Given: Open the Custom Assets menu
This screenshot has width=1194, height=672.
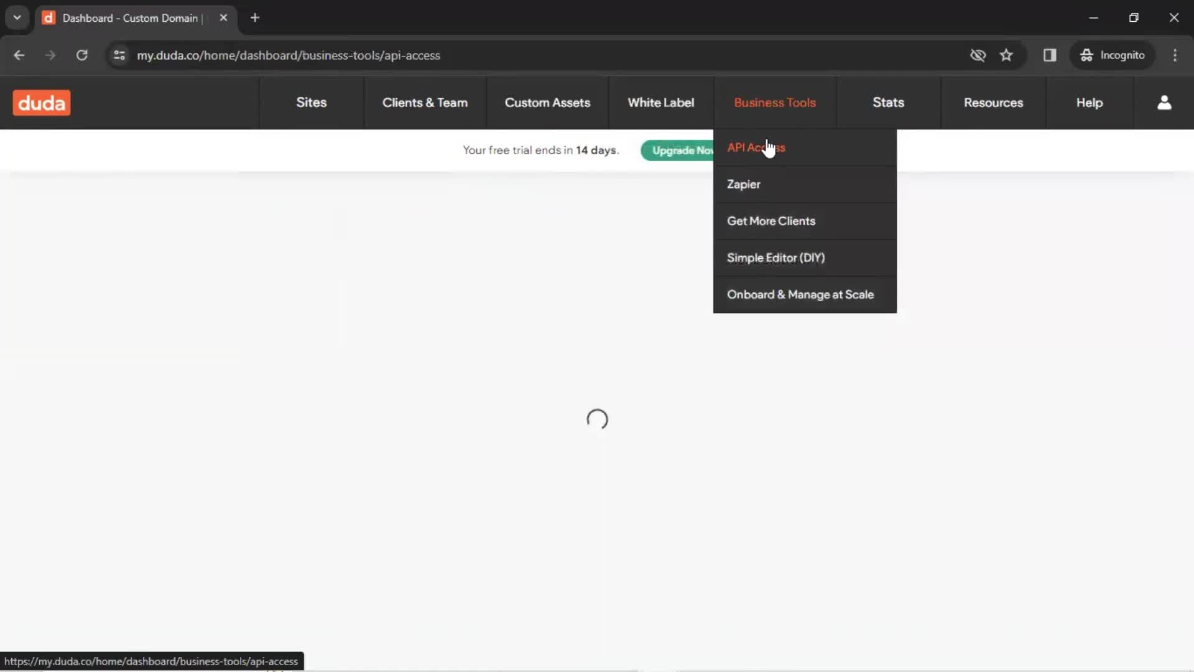Looking at the screenshot, I should tap(547, 103).
